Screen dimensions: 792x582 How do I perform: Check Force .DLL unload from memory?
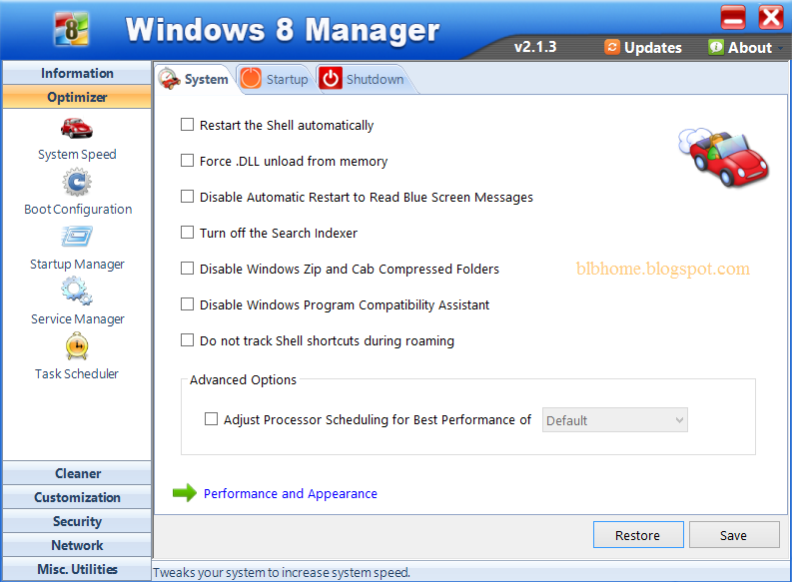pyautogui.click(x=187, y=160)
